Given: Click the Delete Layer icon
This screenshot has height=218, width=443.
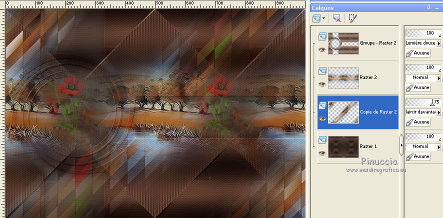Looking at the screenshot, I should click(336, 18).
